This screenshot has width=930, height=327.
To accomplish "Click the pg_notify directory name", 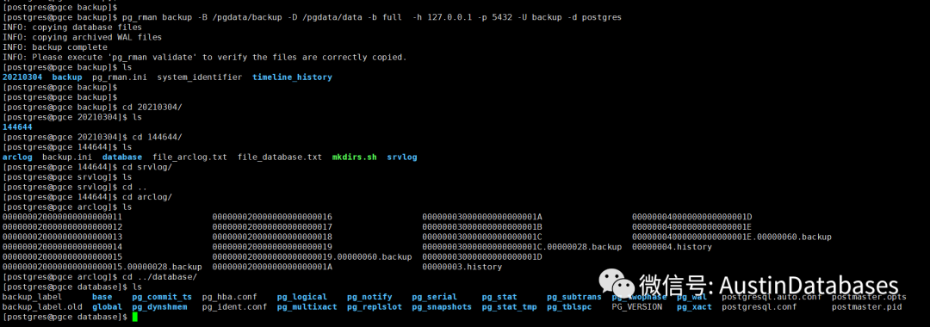I will [369, 298].
